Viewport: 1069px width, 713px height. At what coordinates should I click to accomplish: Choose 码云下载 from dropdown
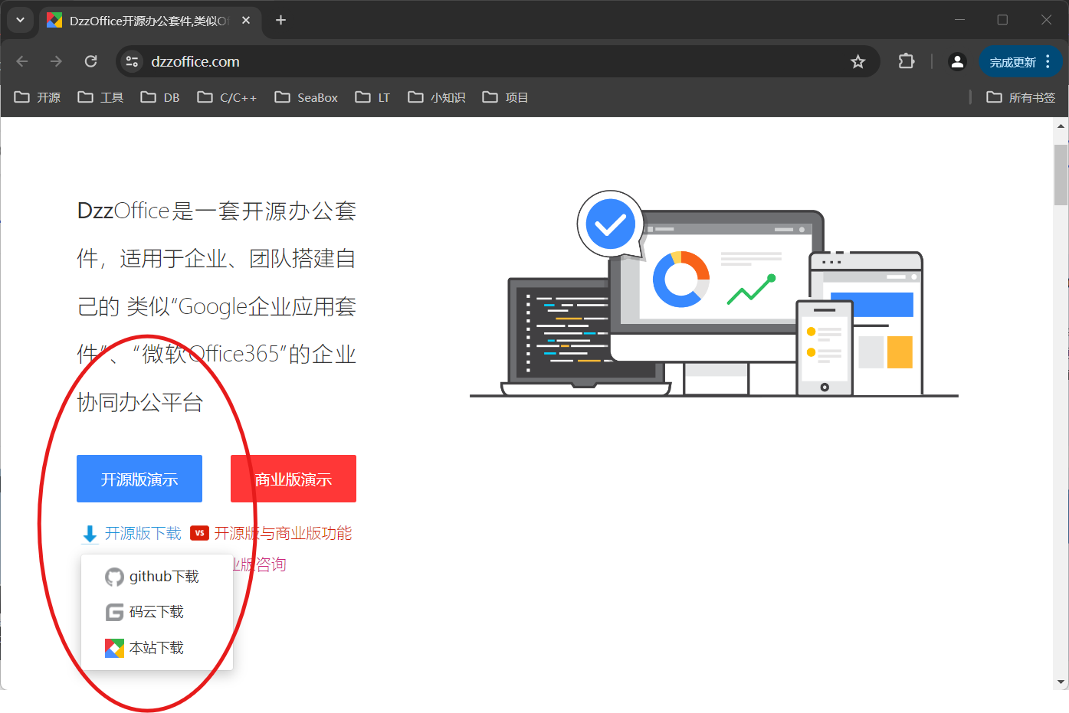click(x=157, y=612)
